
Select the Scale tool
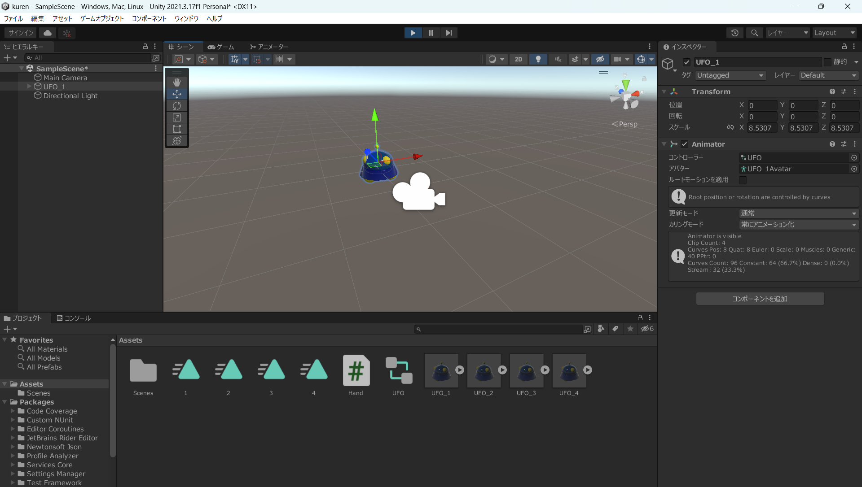pyautogui.click(x=177, y=117)
